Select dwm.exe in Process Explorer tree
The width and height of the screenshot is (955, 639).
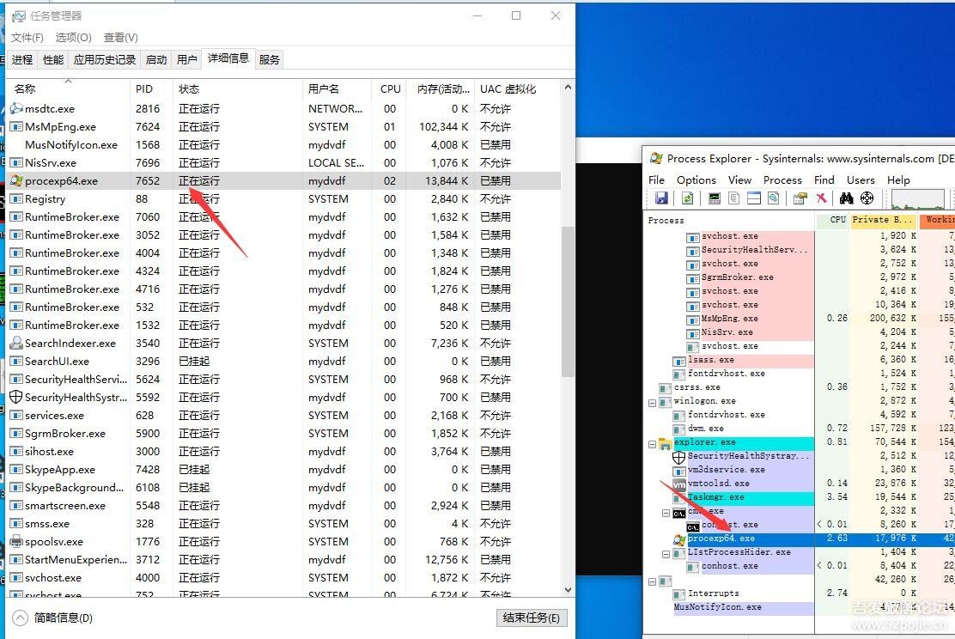[706, 429]
